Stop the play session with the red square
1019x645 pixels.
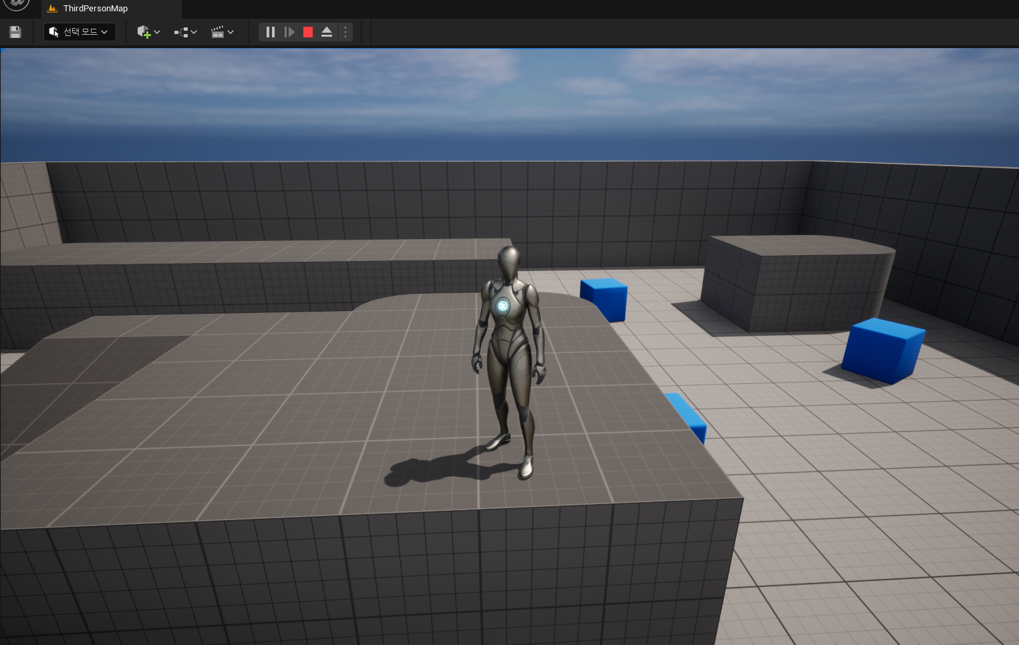pyautogui.click(x=308, y=32)
